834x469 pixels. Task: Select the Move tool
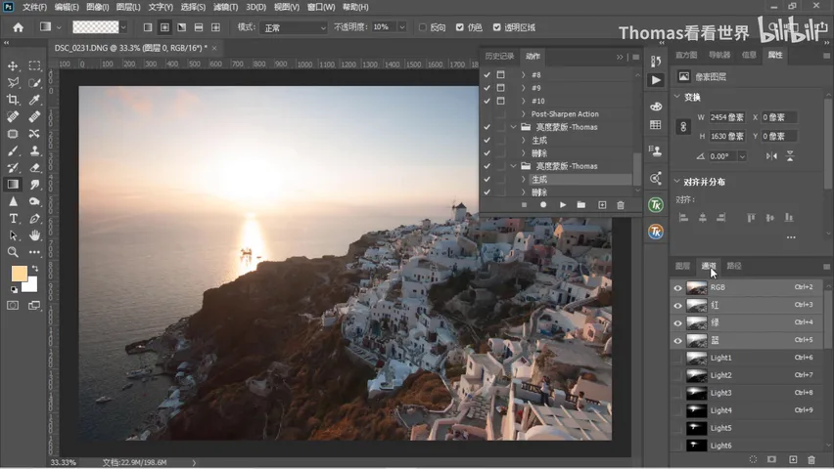point(13,65)
